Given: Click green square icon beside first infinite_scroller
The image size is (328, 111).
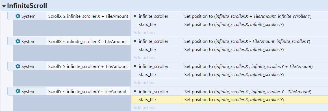Looking at the screenshot, I should click(135, 16).
